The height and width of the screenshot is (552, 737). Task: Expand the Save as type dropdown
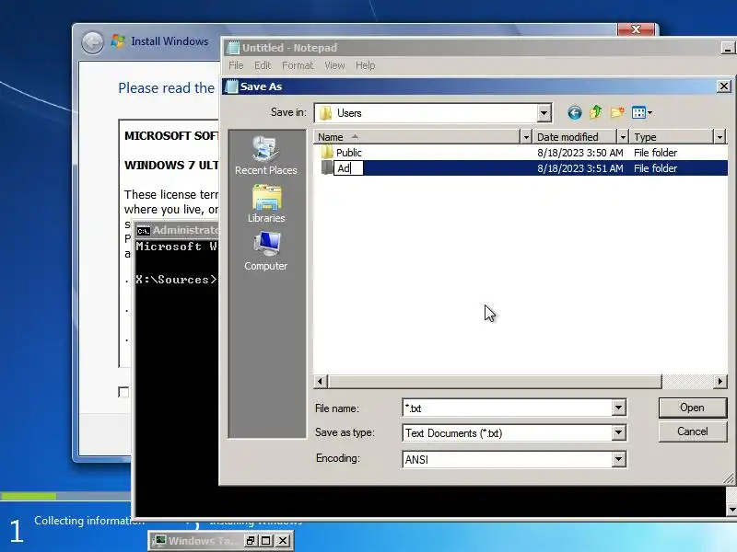coord(618,432)
